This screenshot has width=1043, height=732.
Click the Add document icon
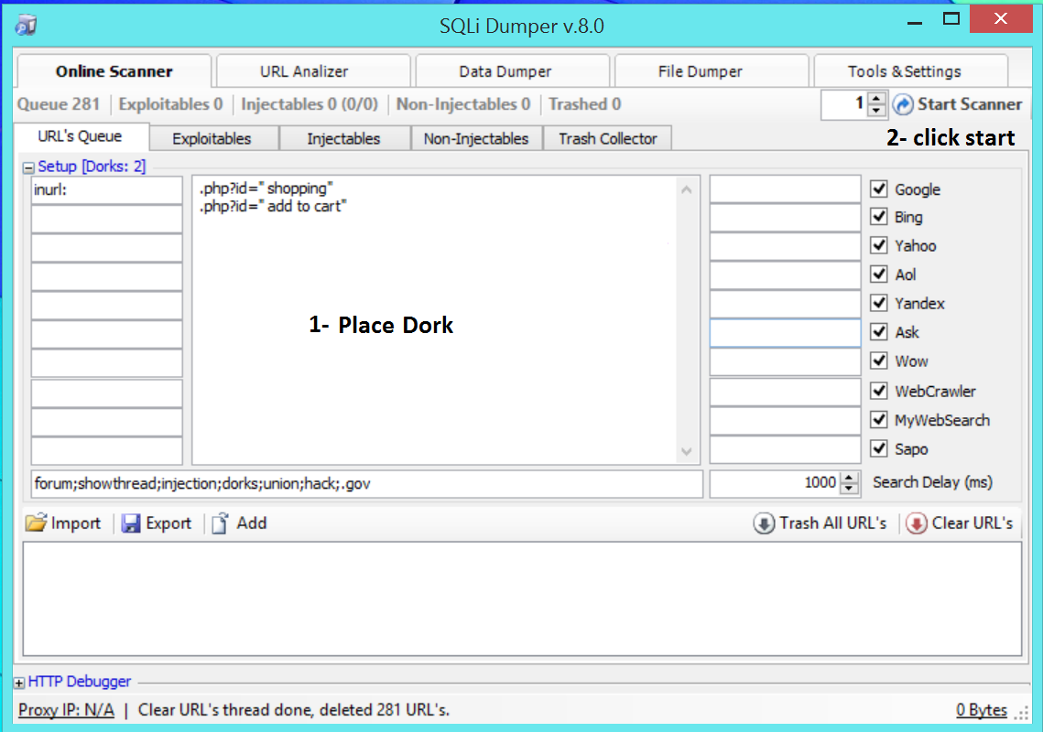tap(220, 523)
